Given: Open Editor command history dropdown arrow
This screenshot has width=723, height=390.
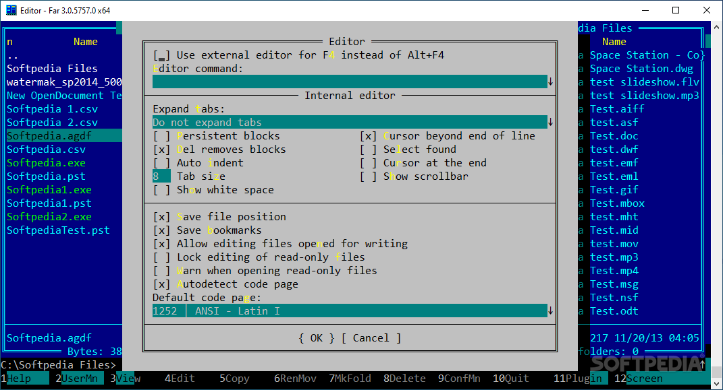Looking at the screenshot, I should click(x=551, y=82).
